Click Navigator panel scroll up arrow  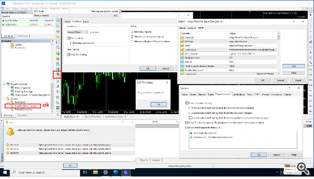point(52,44)
